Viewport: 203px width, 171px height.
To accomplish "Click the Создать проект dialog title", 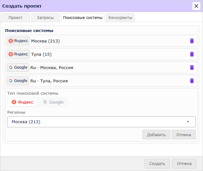I will (22, 6).
